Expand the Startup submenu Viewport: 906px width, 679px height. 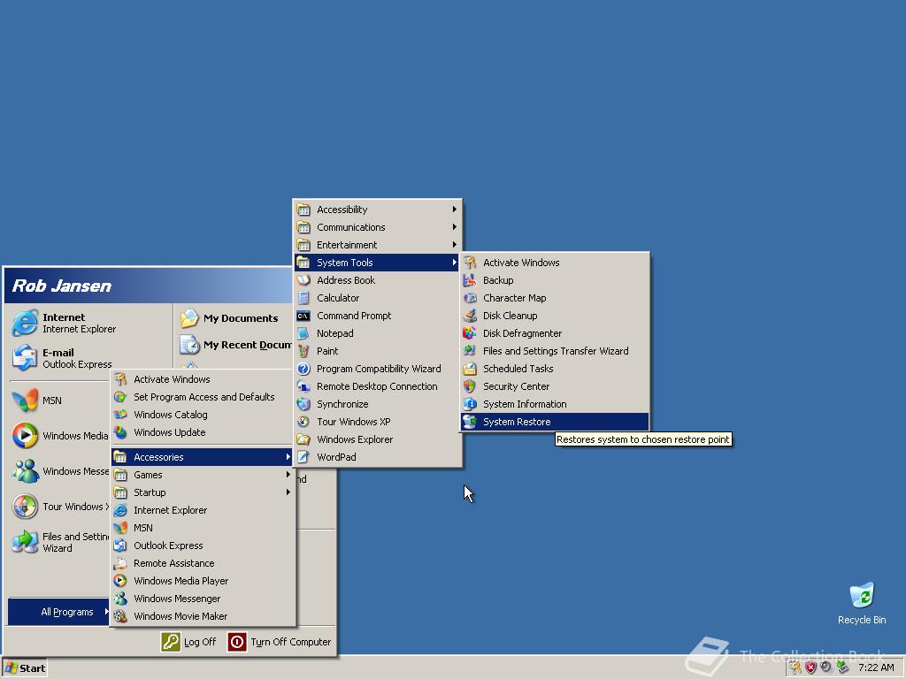[203, 492]
